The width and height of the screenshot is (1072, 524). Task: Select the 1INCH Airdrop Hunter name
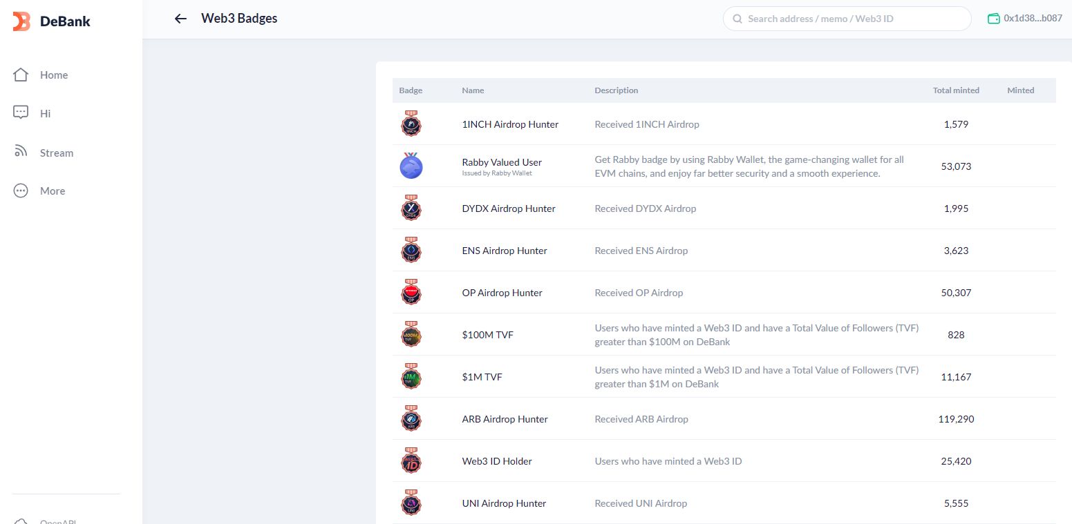pos(510,124)
